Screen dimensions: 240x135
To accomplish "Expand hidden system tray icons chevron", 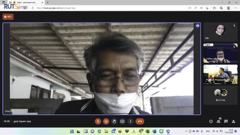I will pyautogui.click(x=186, y=131).
